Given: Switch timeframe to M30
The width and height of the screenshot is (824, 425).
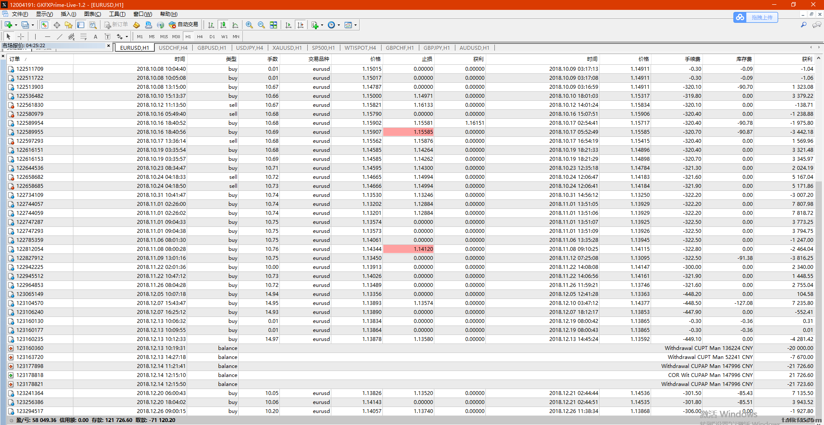Looking at the screenshot, I should point(176,36).
